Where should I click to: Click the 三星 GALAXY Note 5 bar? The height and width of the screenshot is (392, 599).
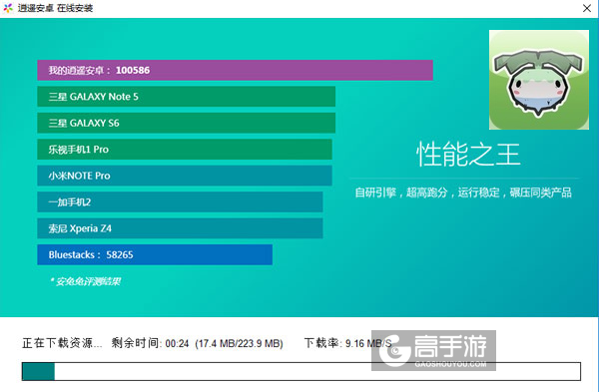pos(186,97)
